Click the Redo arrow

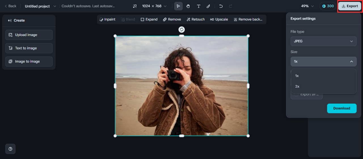tap(231, 6)
